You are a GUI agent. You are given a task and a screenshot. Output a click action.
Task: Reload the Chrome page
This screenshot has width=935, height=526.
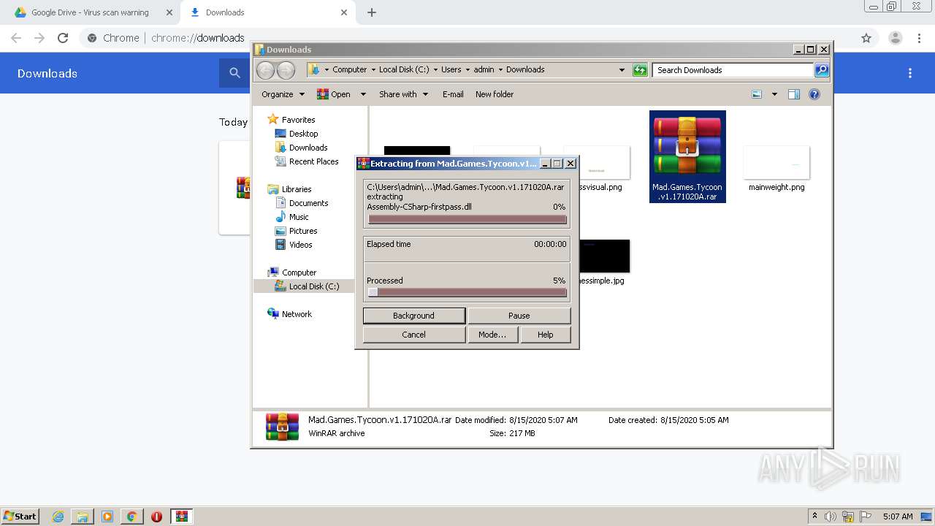point(63,38)
